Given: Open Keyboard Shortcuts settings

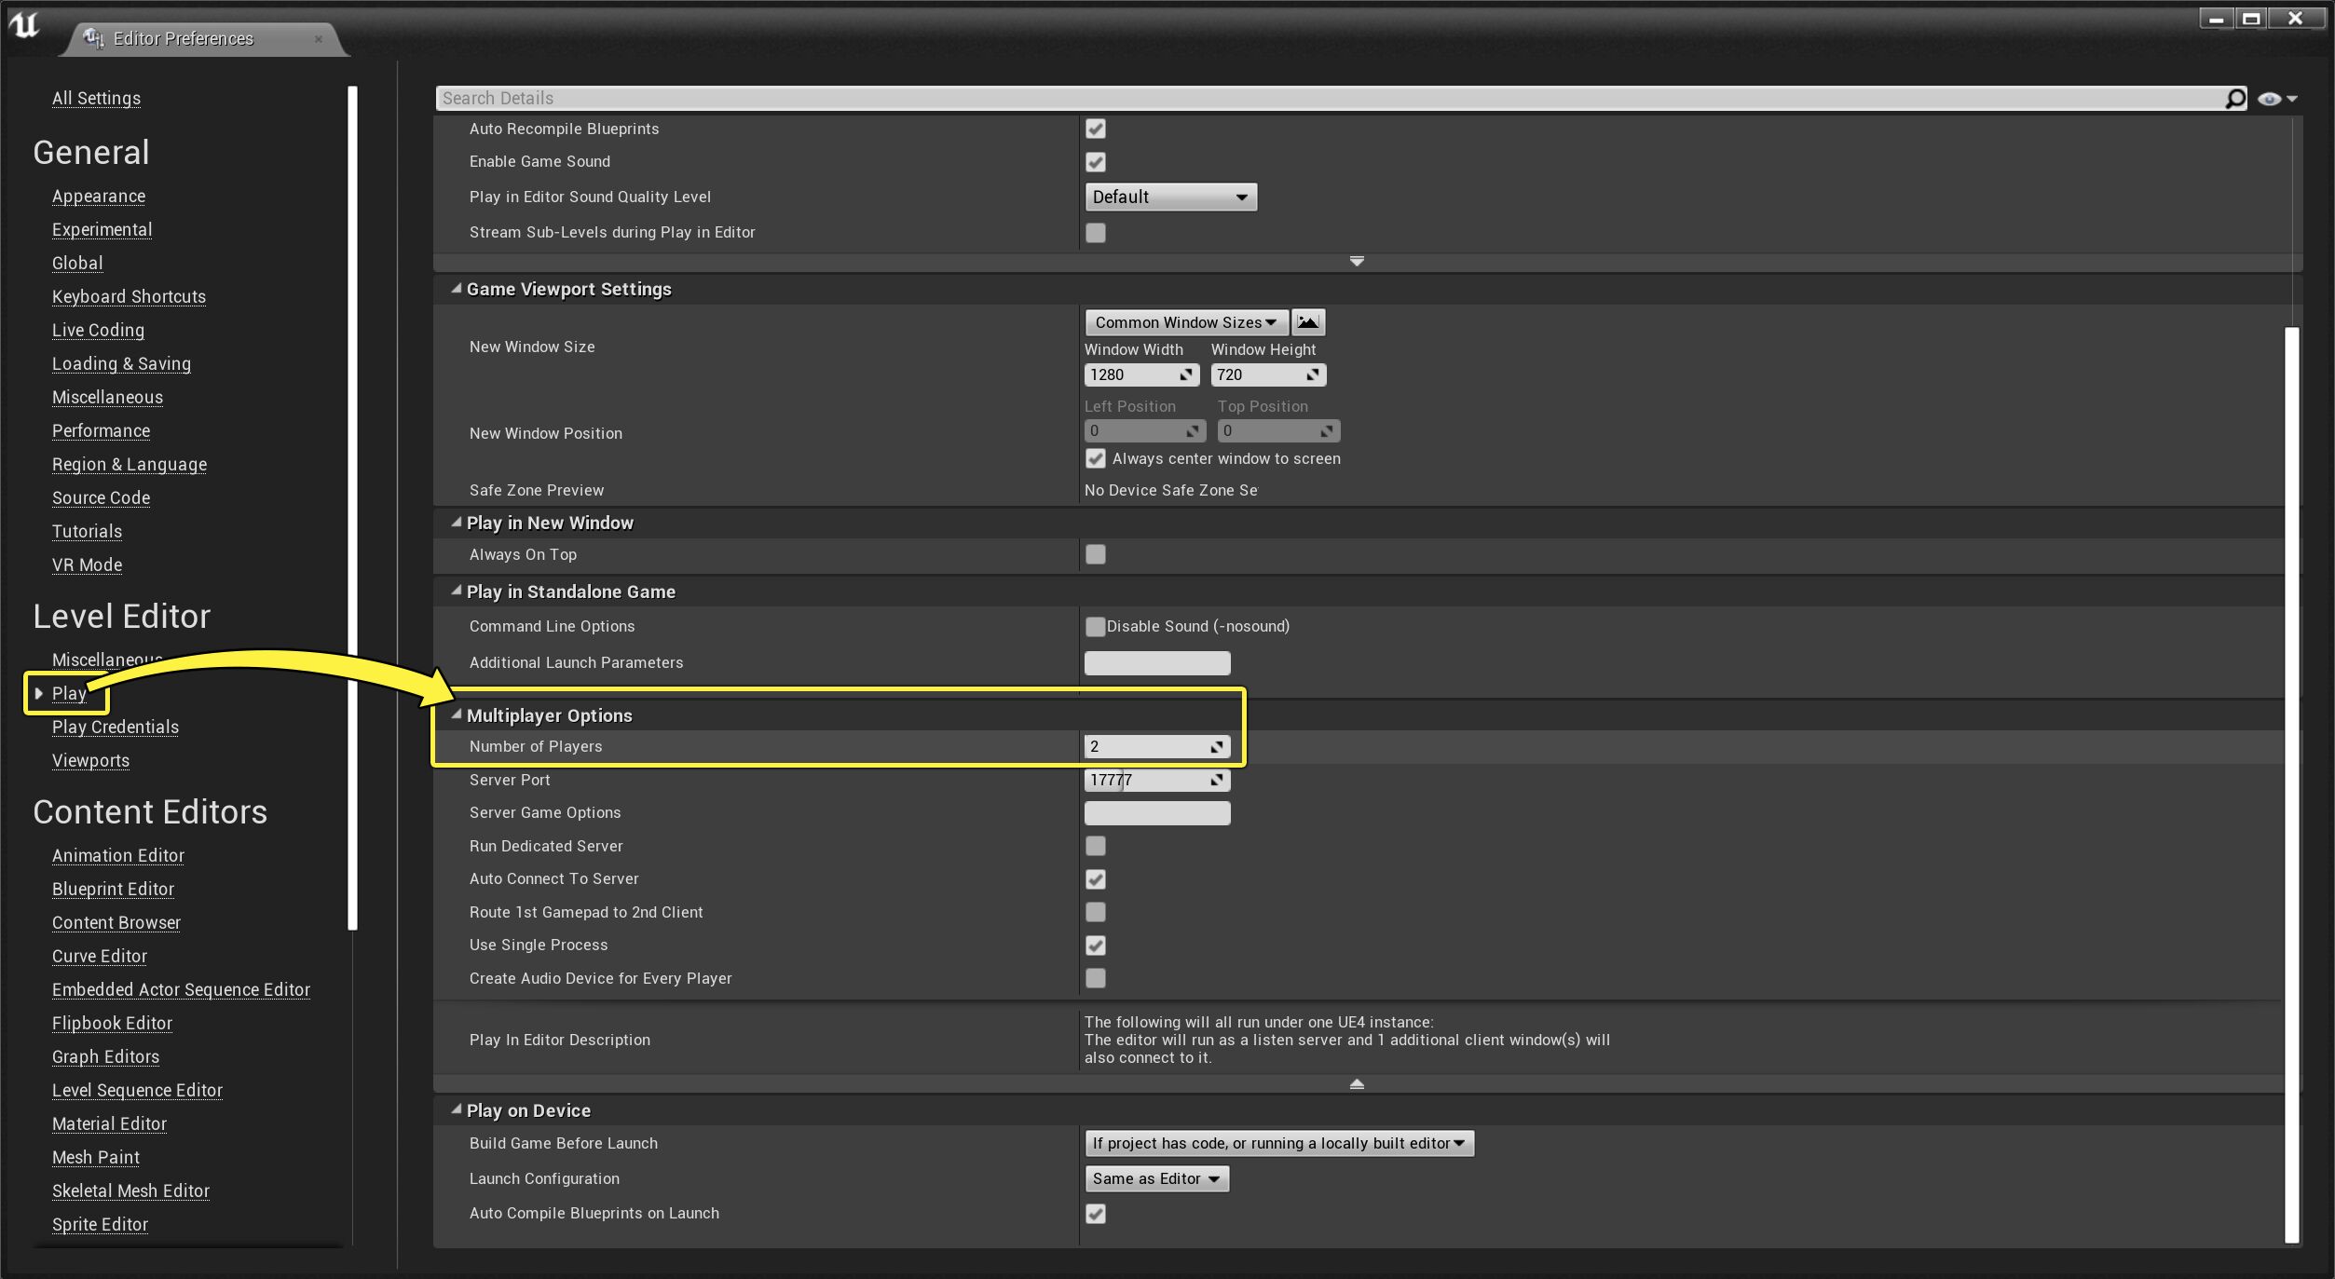Looking at the screenshot, I should point(129,297).
